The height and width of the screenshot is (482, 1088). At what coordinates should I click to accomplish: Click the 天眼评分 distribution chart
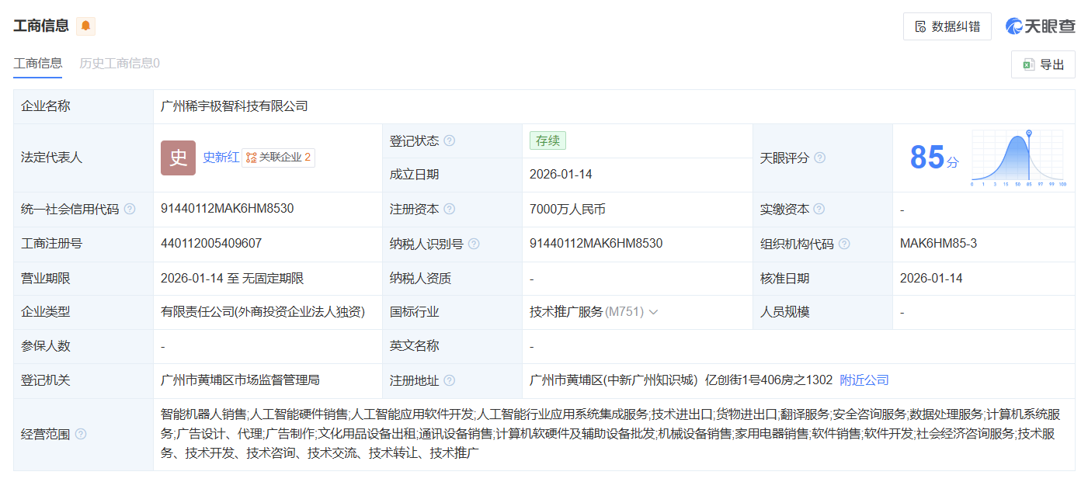(x=1017, y=158)
